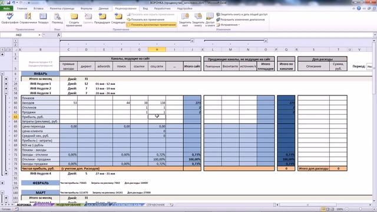Screen dimensions: 377x212
Task: Select cell 'Прибыль, руб.' in row 63
Action: click(x=41, y=117)
